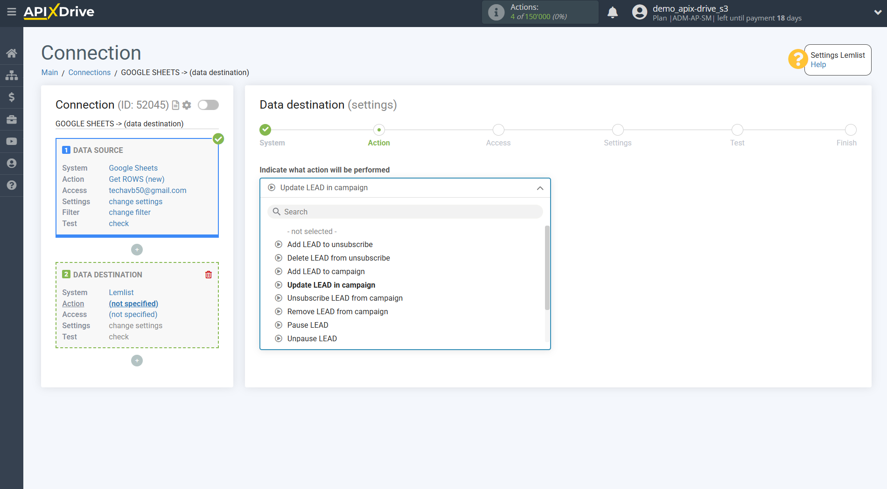Viewport: 887px width, 489px height.
Task: Open the video tutorials sidebar icon
Action: 12,141
